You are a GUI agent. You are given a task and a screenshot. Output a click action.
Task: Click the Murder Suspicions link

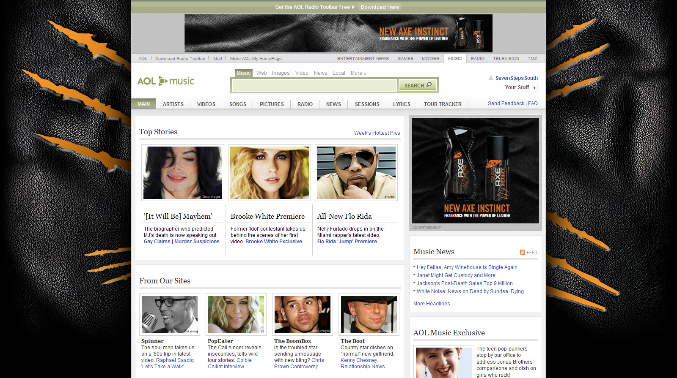(x=197, y=242)
